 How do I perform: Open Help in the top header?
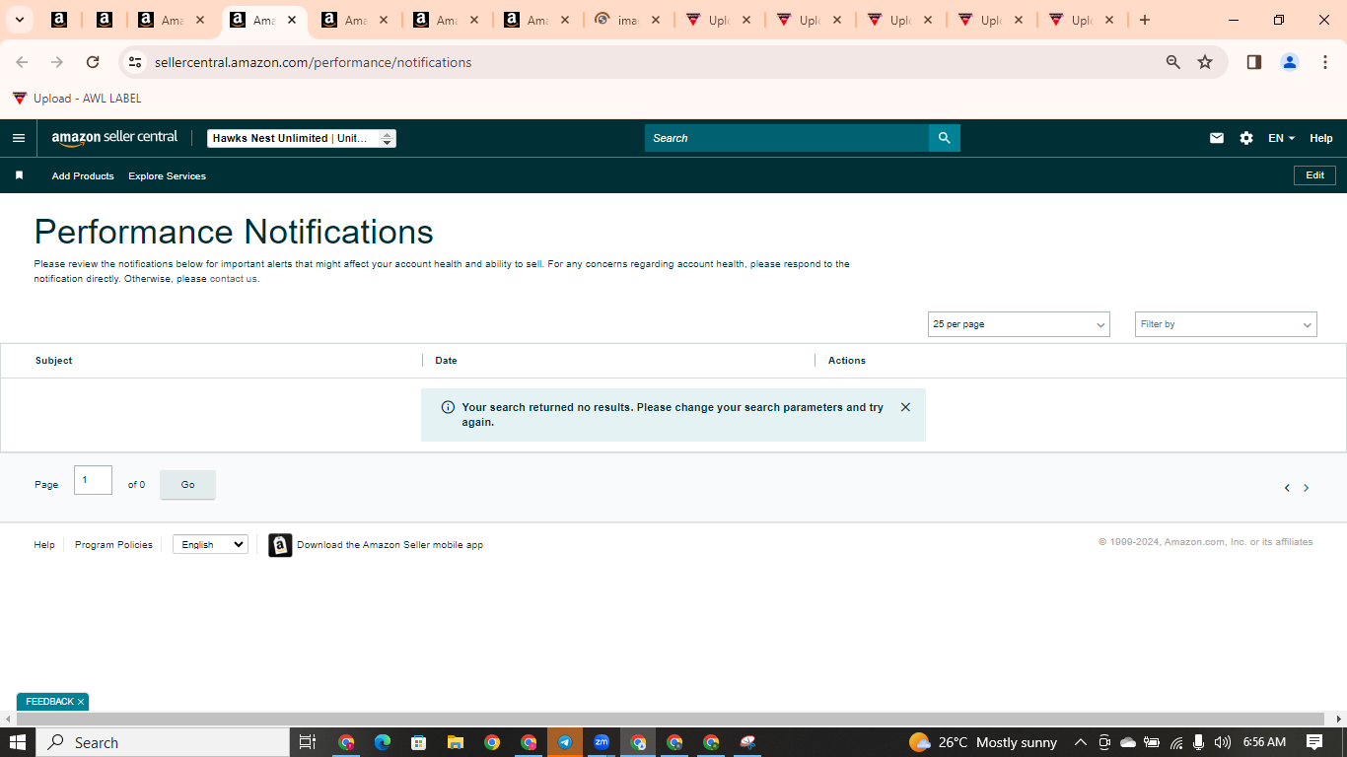pyautogui.click(x=1321, y=138)
